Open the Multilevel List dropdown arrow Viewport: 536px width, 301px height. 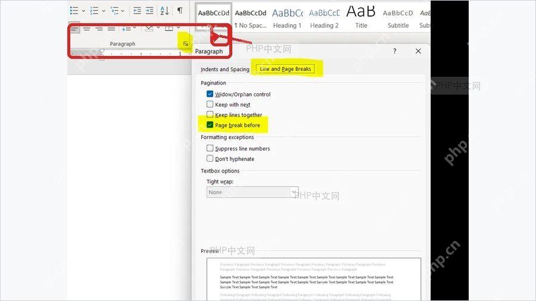(x=123, y=11)
